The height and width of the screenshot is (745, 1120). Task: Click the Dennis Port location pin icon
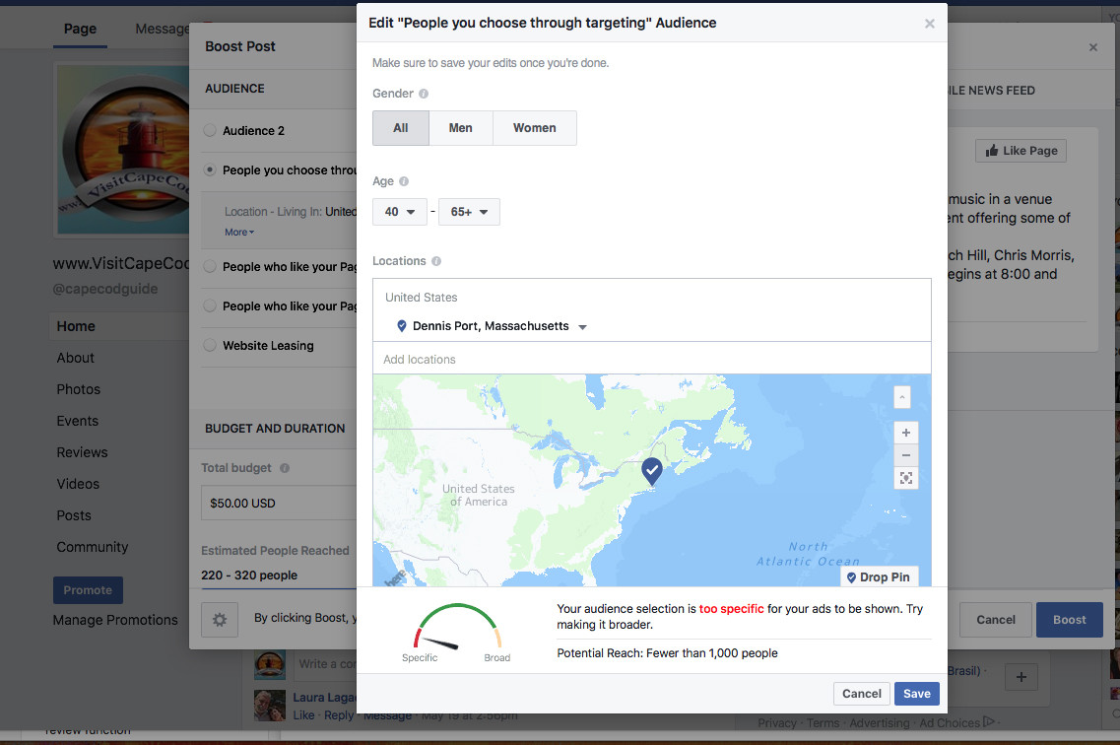402,326
